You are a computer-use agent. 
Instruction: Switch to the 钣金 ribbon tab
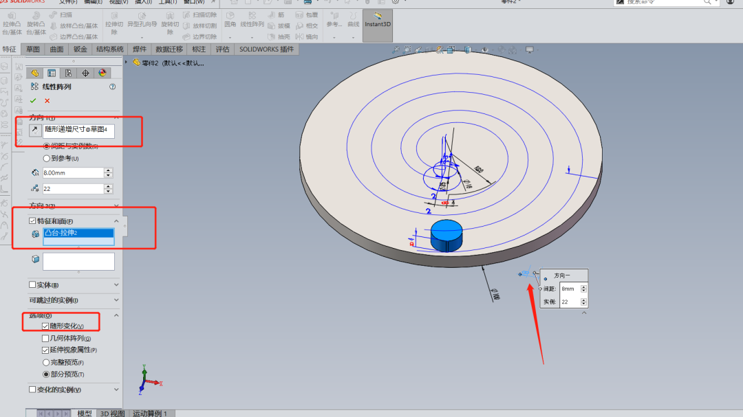(80, 49)
